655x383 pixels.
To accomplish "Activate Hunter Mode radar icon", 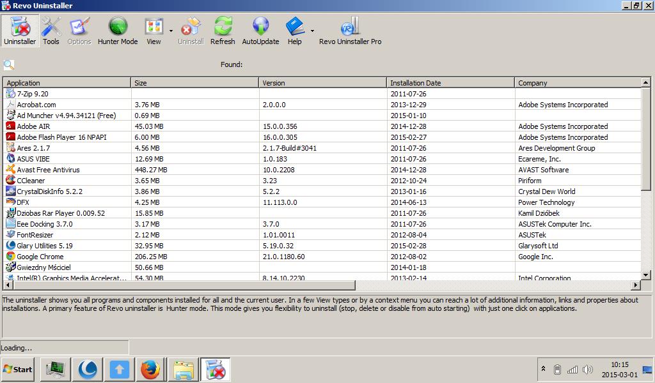I will (x=118, y=31).
